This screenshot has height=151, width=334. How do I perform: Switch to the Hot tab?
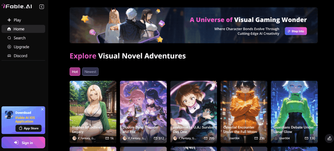click(x=75, y=72)
